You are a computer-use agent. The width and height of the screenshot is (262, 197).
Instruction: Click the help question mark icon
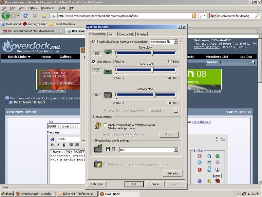tap(180, 27)
